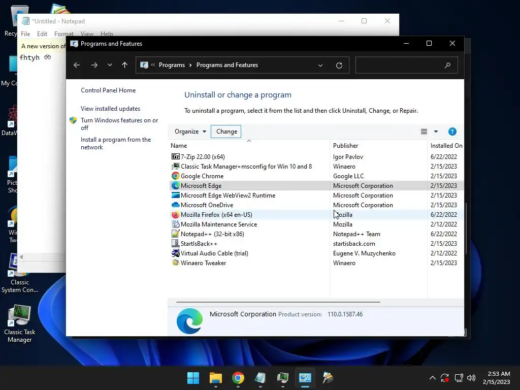Open Classic Task Manager taskbar icon

282,378
